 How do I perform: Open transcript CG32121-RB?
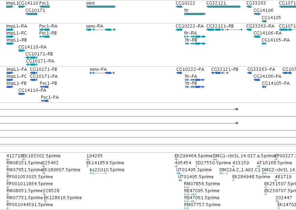[220, 26]
